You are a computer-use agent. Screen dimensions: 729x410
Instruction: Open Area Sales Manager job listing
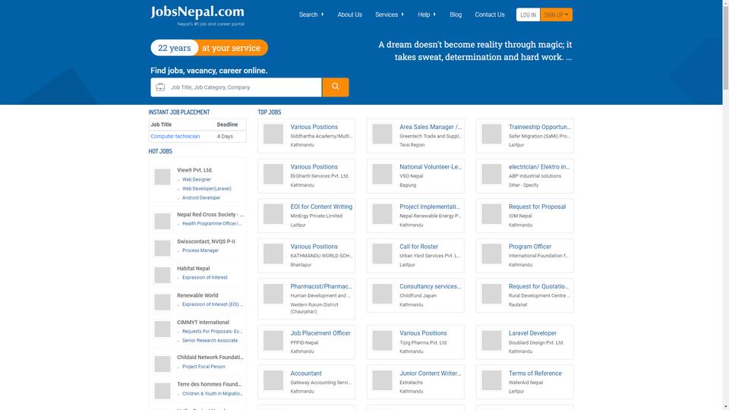coord(431,127)
